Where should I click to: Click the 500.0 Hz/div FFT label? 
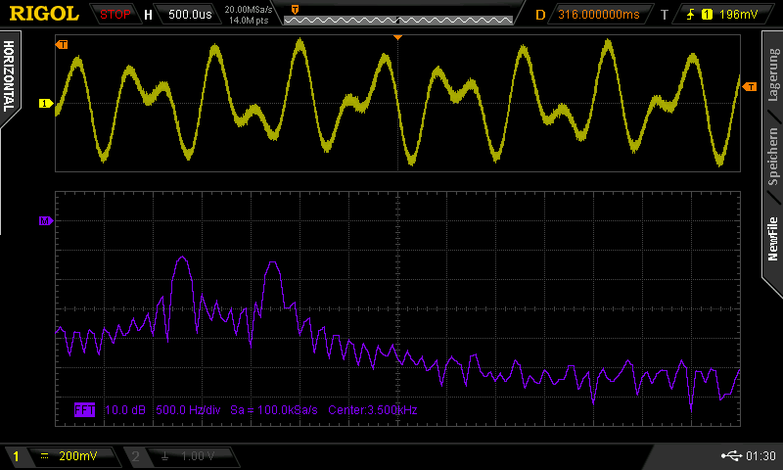tap(188, 410)
